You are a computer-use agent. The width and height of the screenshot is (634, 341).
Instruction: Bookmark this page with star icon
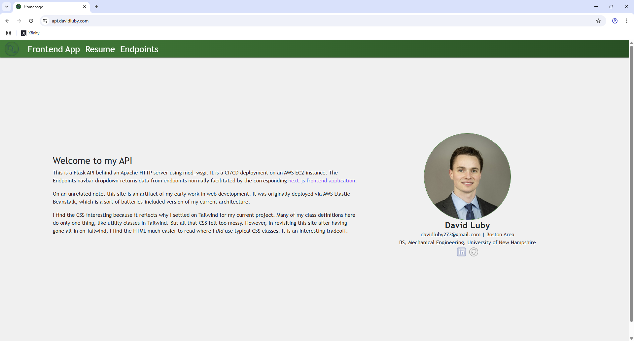[x=598, y=21]
